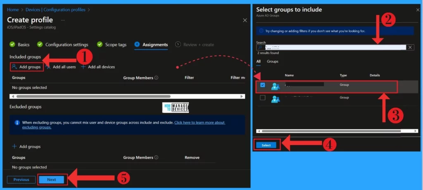The height and width of the screenshot is (190, 423).
Task: Click the Next button
Action: [x=52, y=180]
